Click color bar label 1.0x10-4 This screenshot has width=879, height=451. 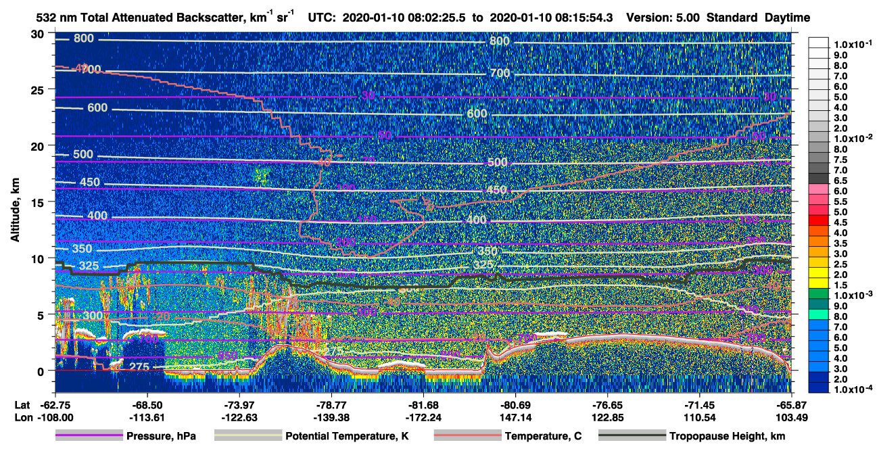coord(853,389)
